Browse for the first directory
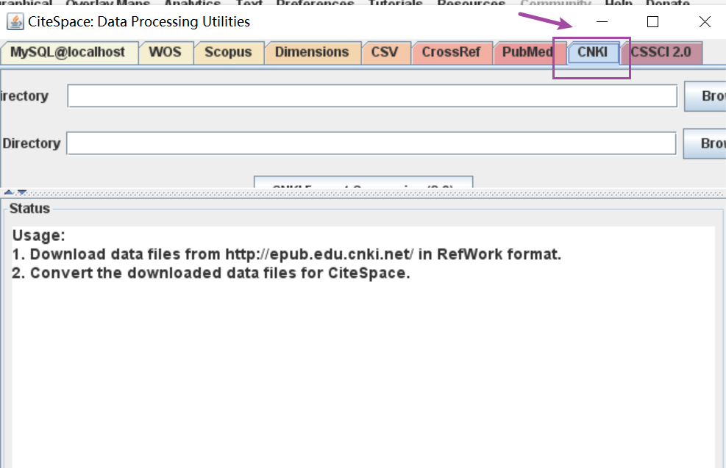This screenshot has width=726, height=468. [705, 96]
